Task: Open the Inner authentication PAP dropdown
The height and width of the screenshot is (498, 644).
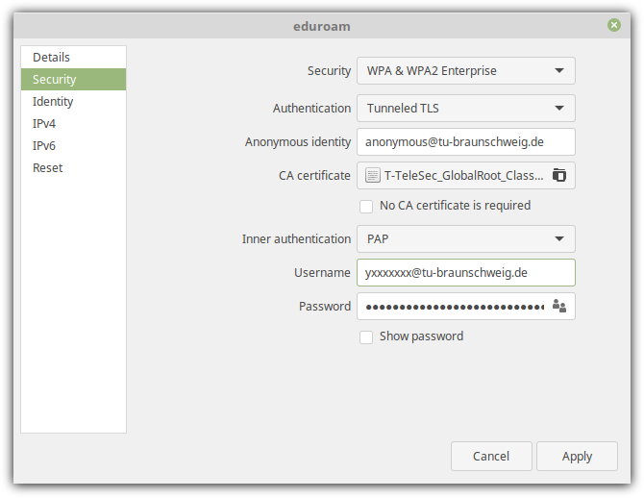Action: click(465, 239)
